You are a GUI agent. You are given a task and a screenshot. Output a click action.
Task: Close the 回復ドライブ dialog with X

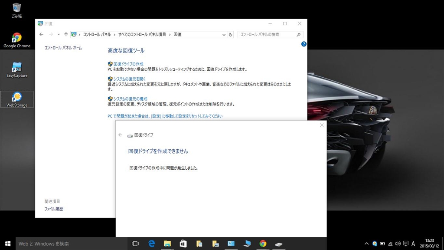(x=322, y=125)
